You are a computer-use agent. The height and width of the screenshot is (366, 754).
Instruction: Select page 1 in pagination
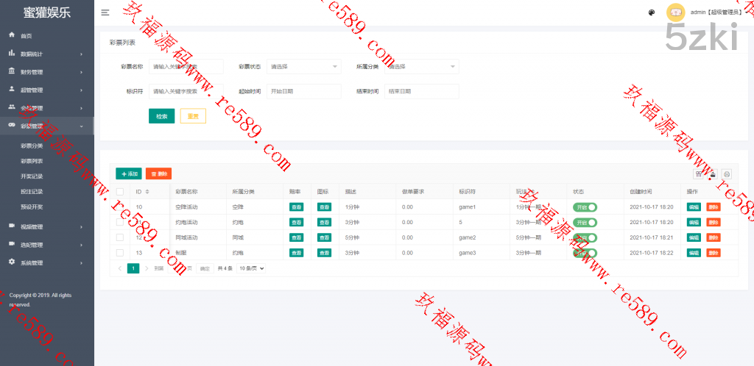tap(133, 268)
